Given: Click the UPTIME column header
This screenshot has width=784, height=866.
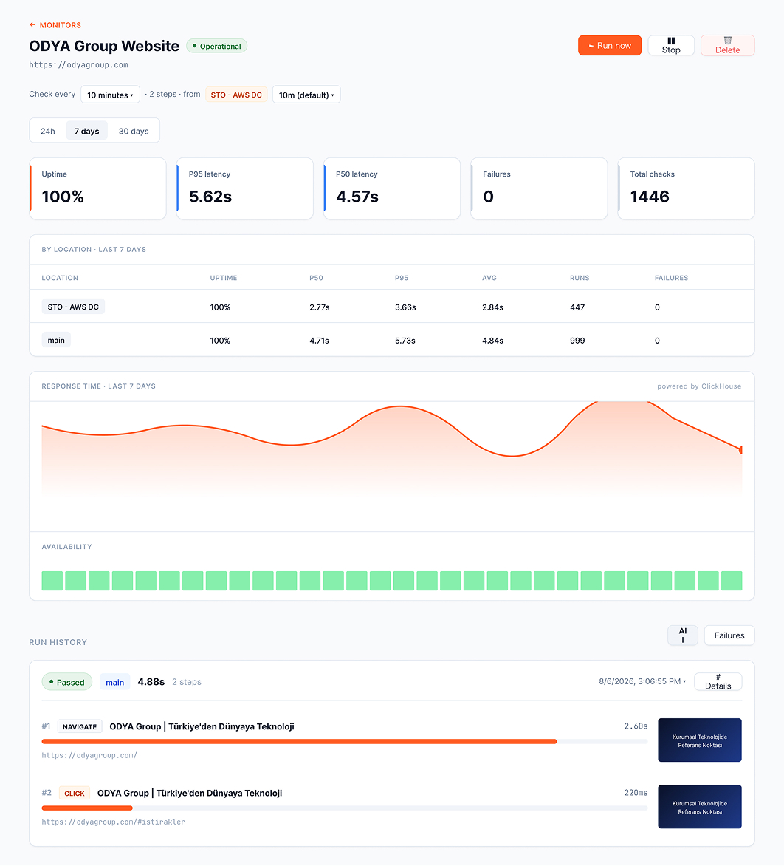Looking at the screenshot, I should click(224, 278).
